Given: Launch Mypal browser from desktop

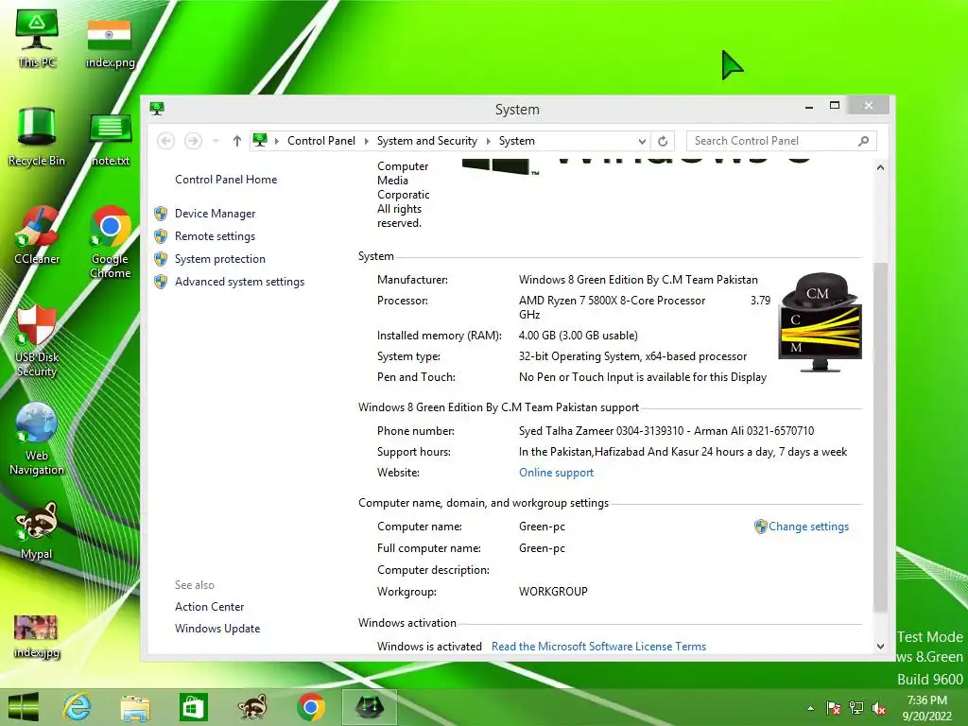Looking at the screenshot, I should coord(37,530).
